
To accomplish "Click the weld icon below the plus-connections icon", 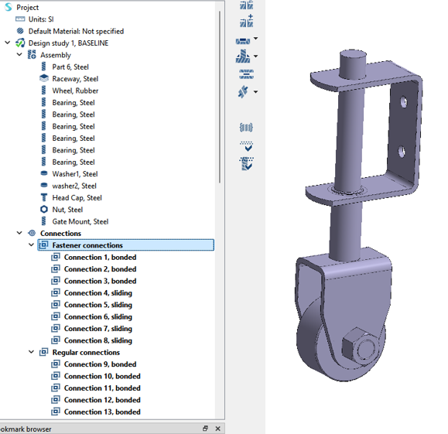I will point(243,41).
